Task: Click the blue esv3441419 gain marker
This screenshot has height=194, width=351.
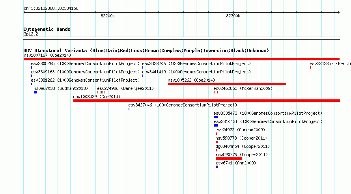Action: [x=143, y=76]
